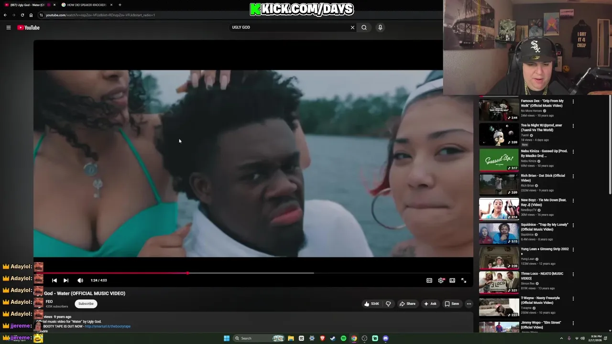Open video player settings gear
This screenshot has height=344, width=612.
(441, 280)
